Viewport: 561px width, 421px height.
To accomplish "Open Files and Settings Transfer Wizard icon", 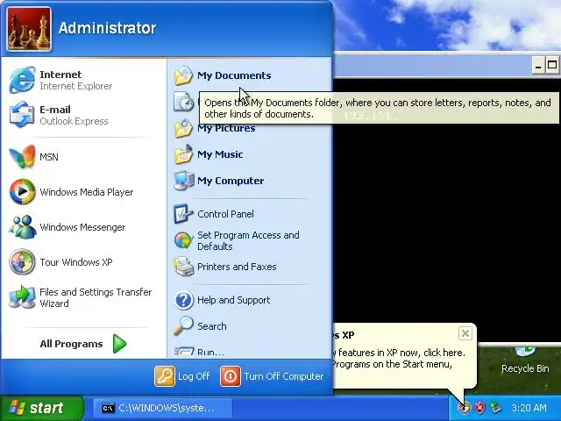I will [22, 296].
